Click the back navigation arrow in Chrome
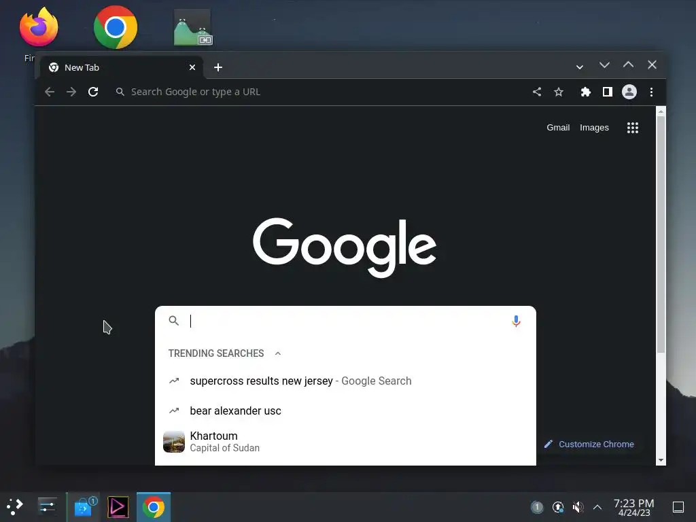696x522 pixels. tap(50, 92)
